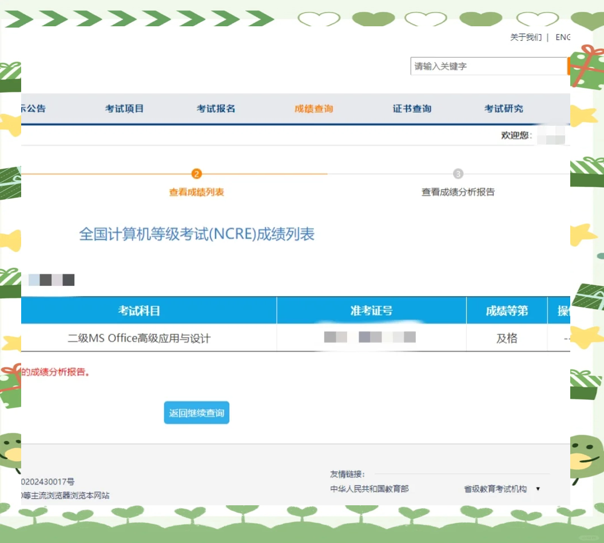Select the 查看成绩分析报告 step label
Image resolution: width=604 pixels, height=543 pixels.
tap(458, 192)
